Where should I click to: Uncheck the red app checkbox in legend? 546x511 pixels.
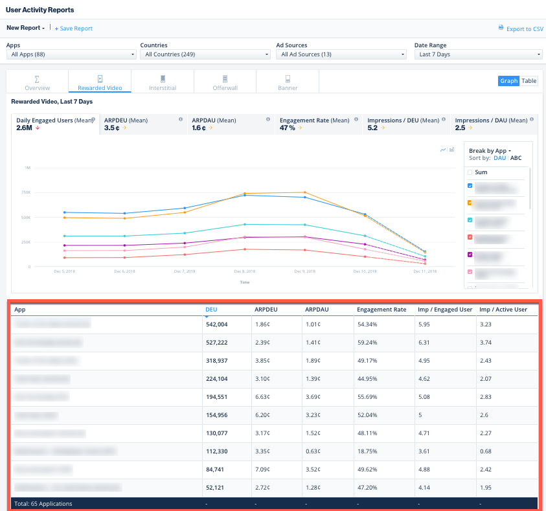click(470, 237)
